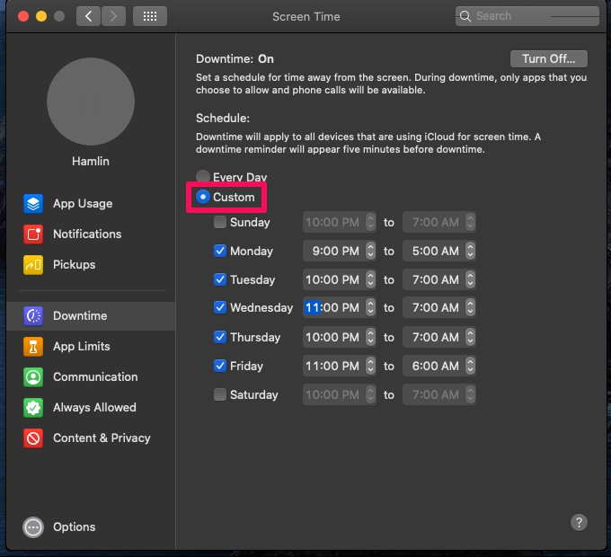Click Tuesday's 7:00 AM end time field

click(434, 279)
